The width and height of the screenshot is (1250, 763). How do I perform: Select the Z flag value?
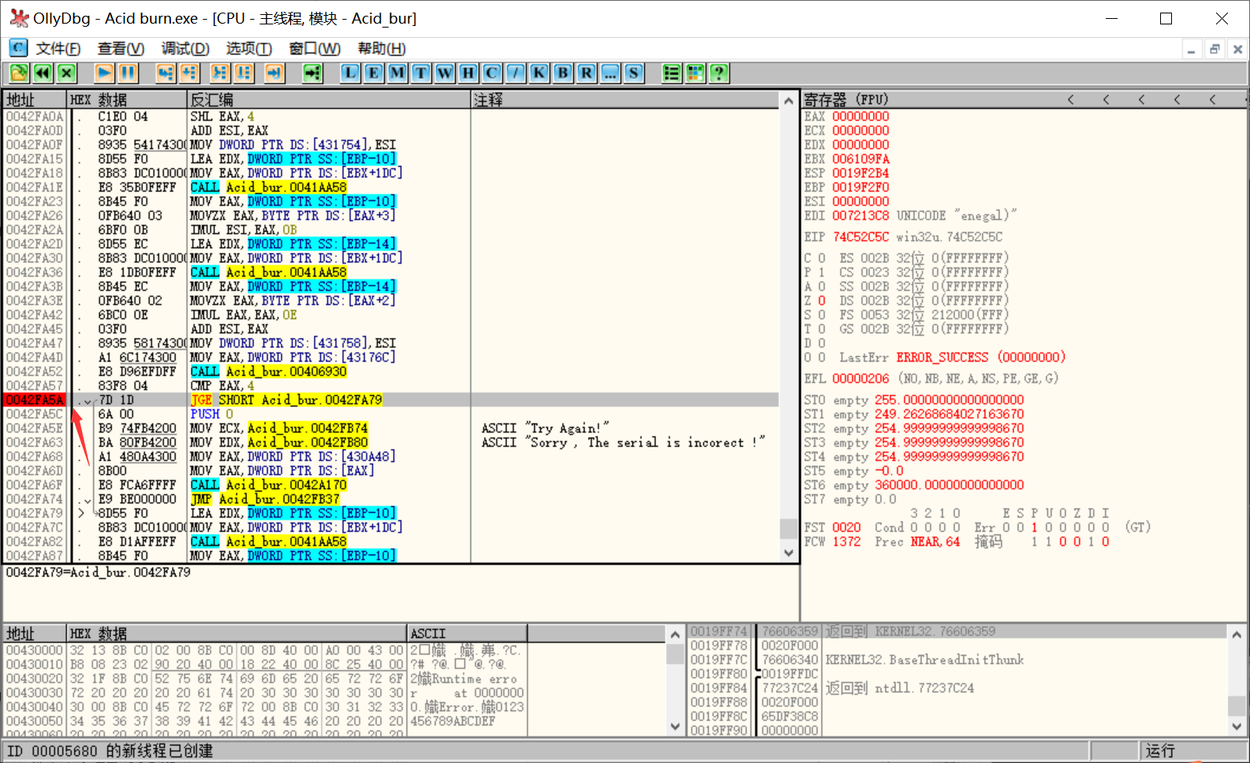[821, 301]
